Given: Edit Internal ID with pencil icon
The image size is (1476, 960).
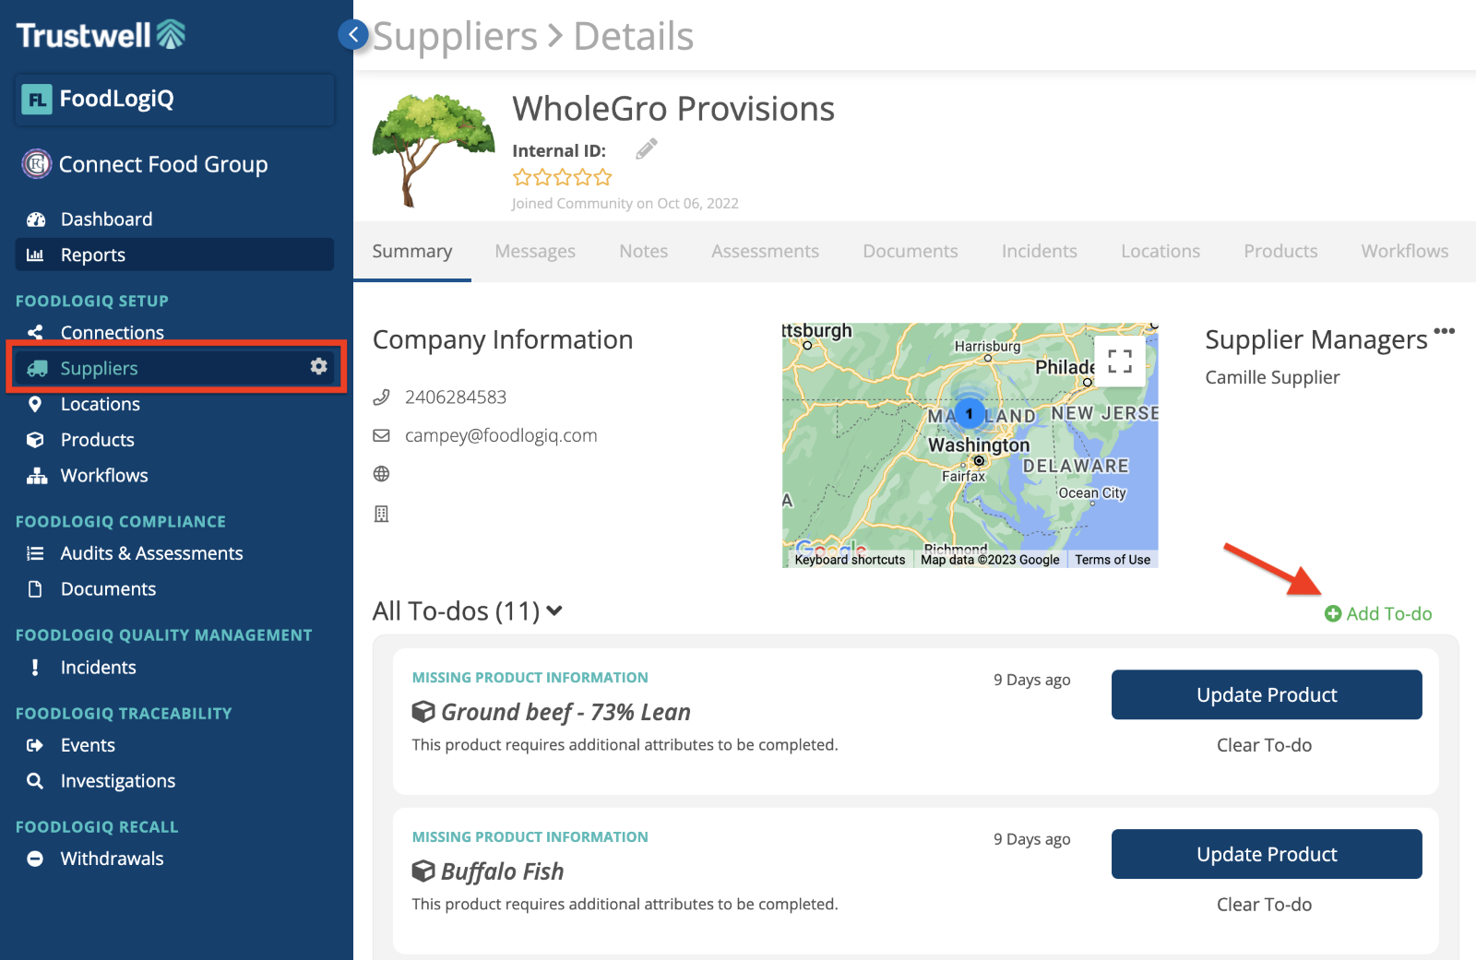Looking at the screenshot, I should pos(647,148).
